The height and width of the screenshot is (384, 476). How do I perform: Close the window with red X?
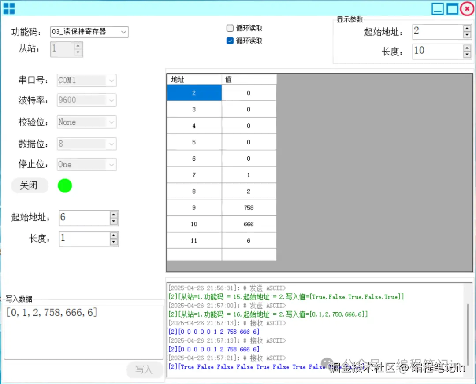(467, 8)
